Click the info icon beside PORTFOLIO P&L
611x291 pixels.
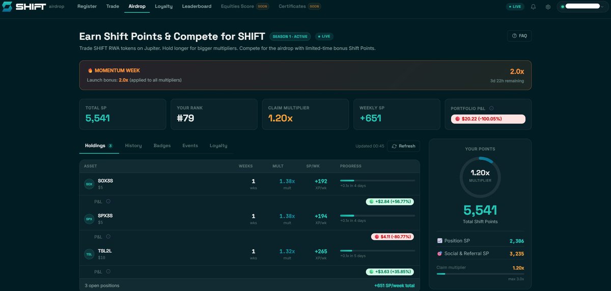click(x=491, y=108)
